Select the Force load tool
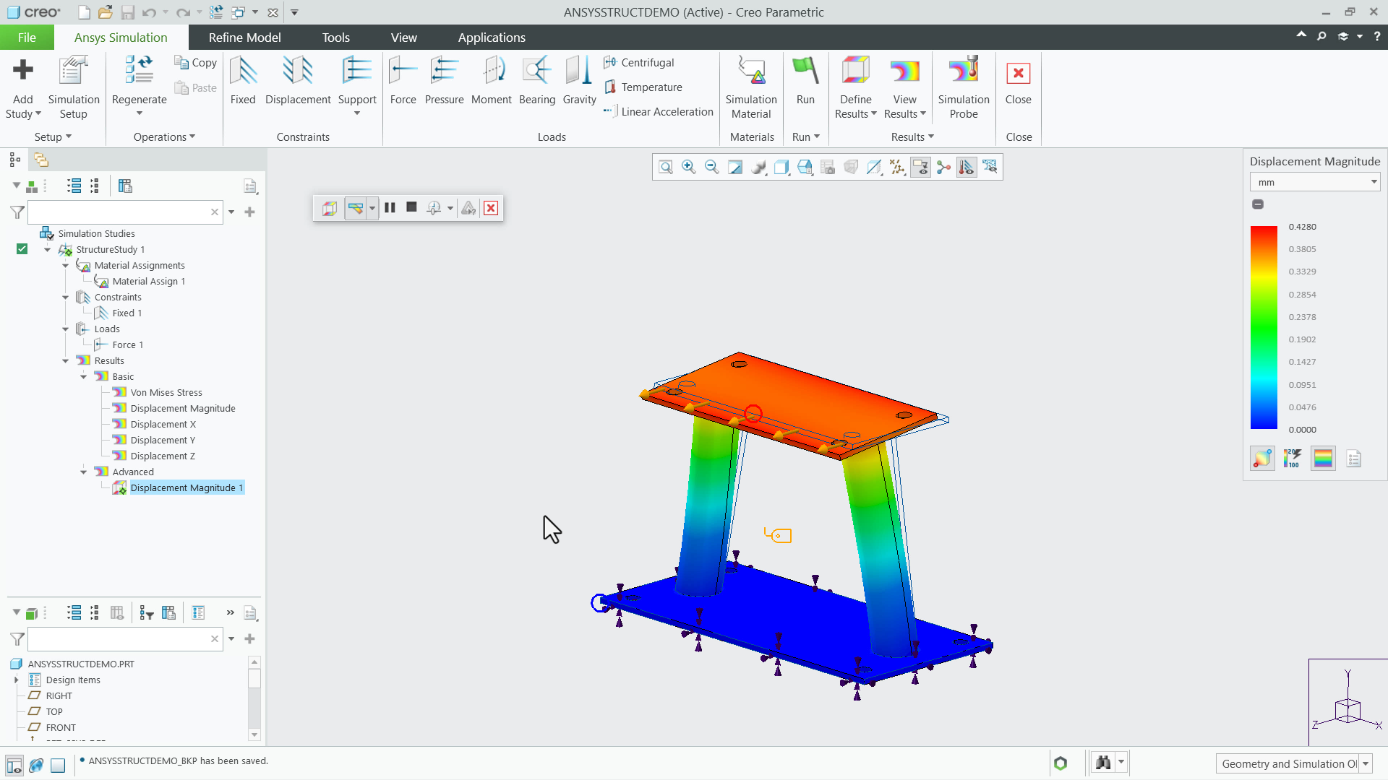The height and width of the screenshot is (780, 1388). (x=403, y=82)
